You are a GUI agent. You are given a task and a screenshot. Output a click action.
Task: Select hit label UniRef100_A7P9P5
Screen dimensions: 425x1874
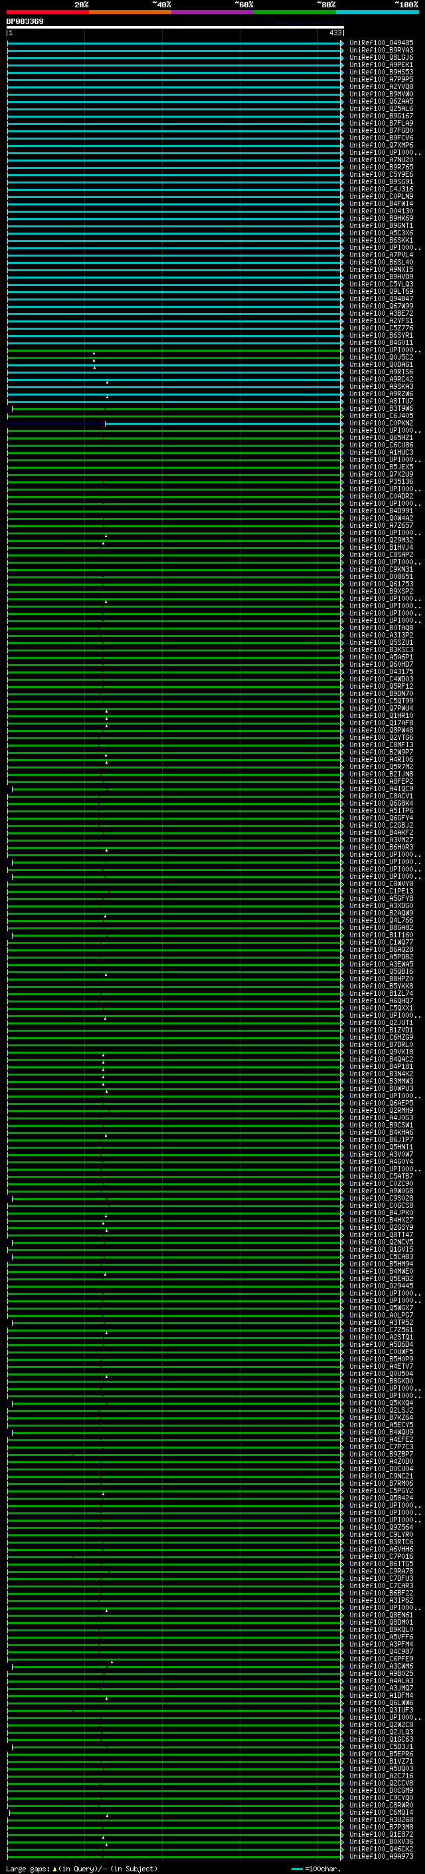coord(381,79)
